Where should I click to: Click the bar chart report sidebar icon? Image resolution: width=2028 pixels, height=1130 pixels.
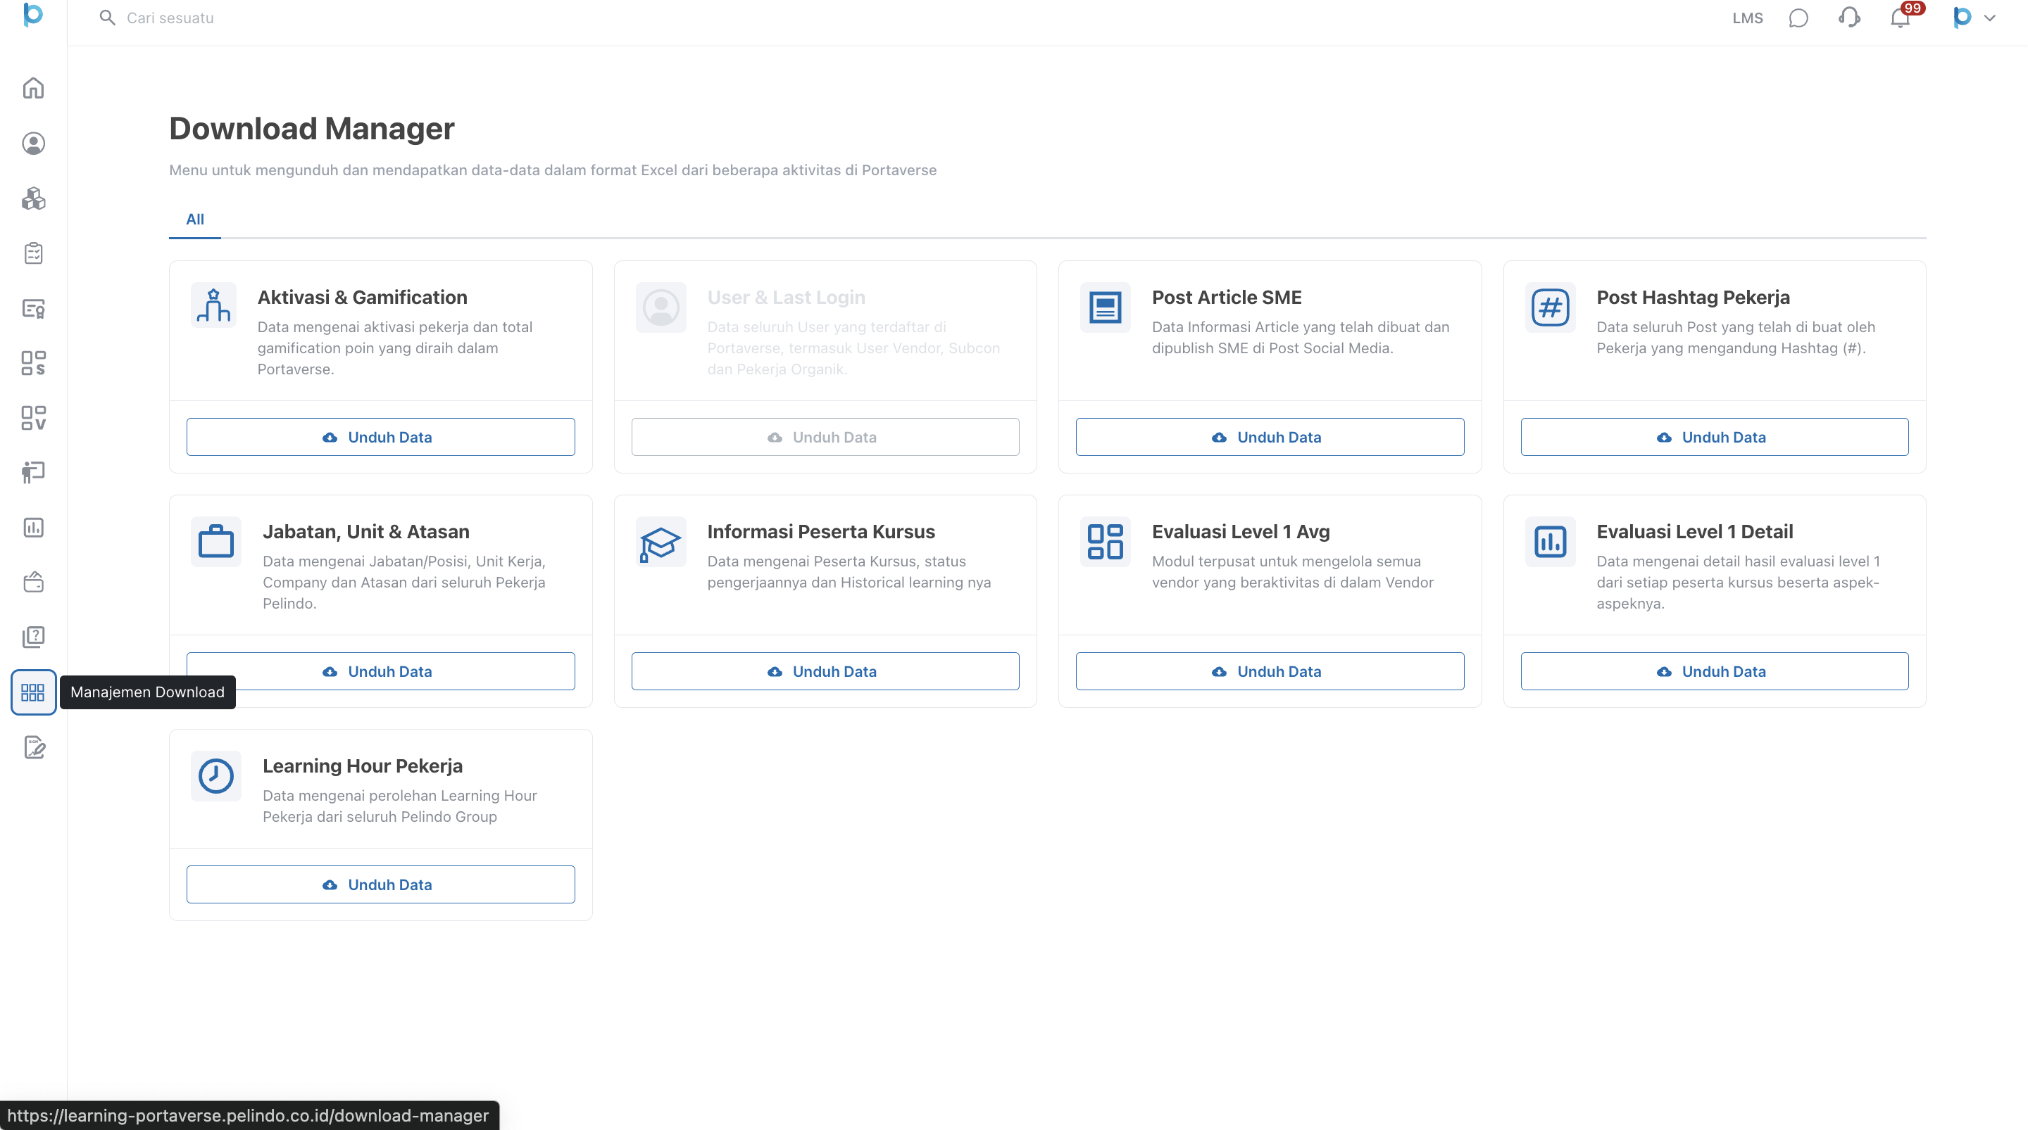(33, 527)
